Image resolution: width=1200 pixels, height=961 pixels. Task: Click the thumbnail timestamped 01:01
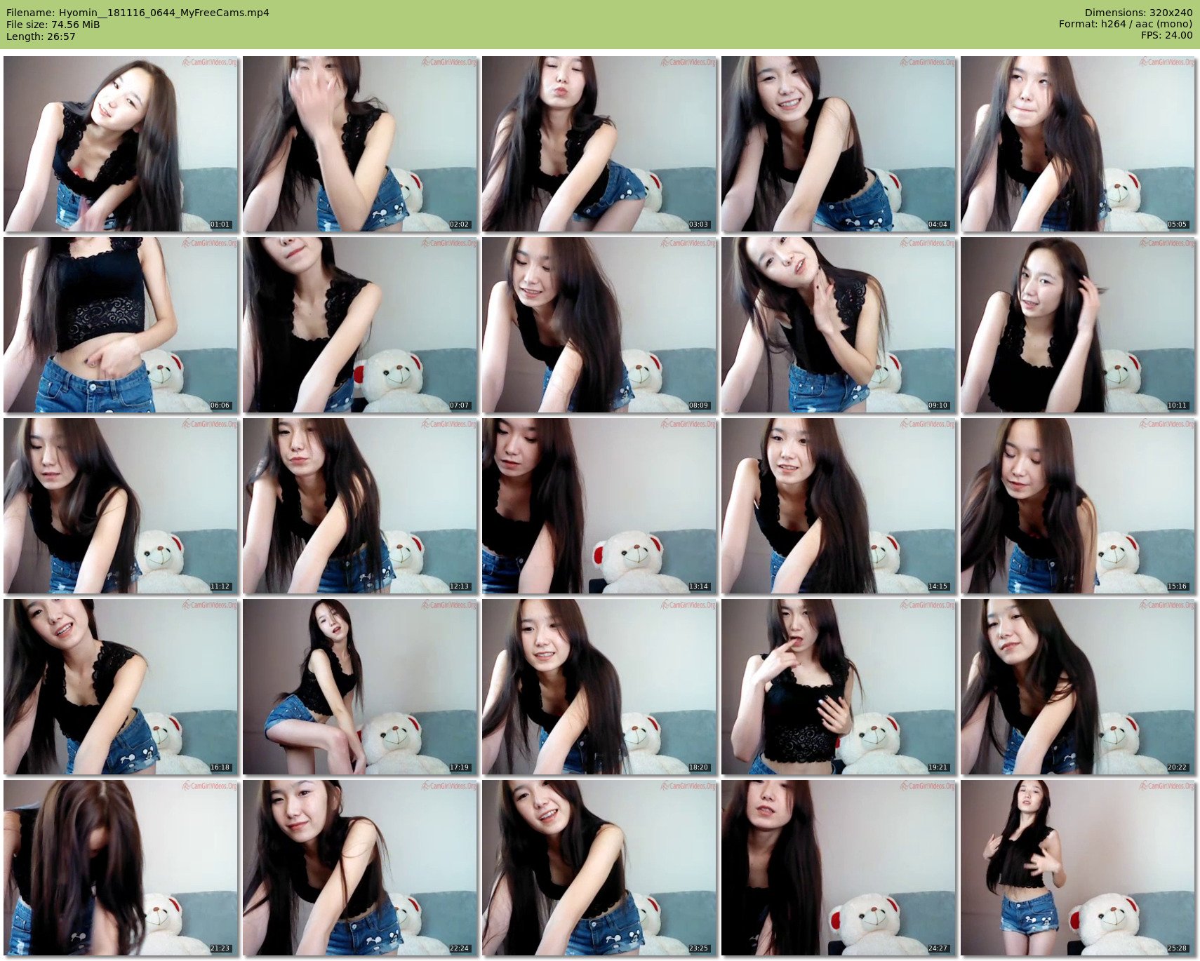pyautogui.click(x=121, y=144)
